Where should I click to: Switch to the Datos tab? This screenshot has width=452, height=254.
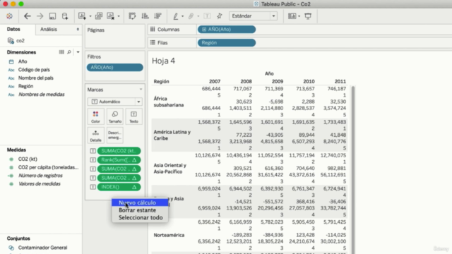click(13, 30)
